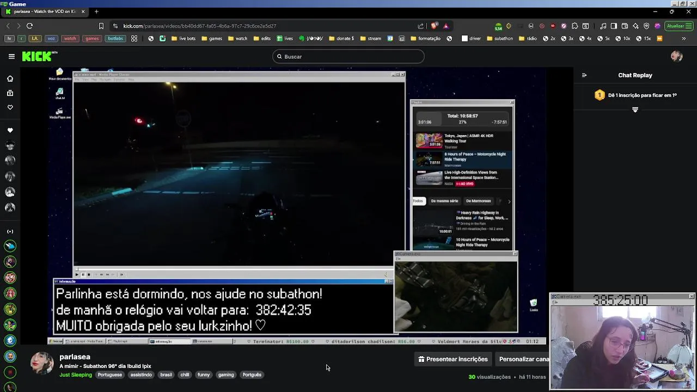Screen dimensions: 697x392
Task: Open the 'stream' bookmark folder
Action: pos(370,39)
